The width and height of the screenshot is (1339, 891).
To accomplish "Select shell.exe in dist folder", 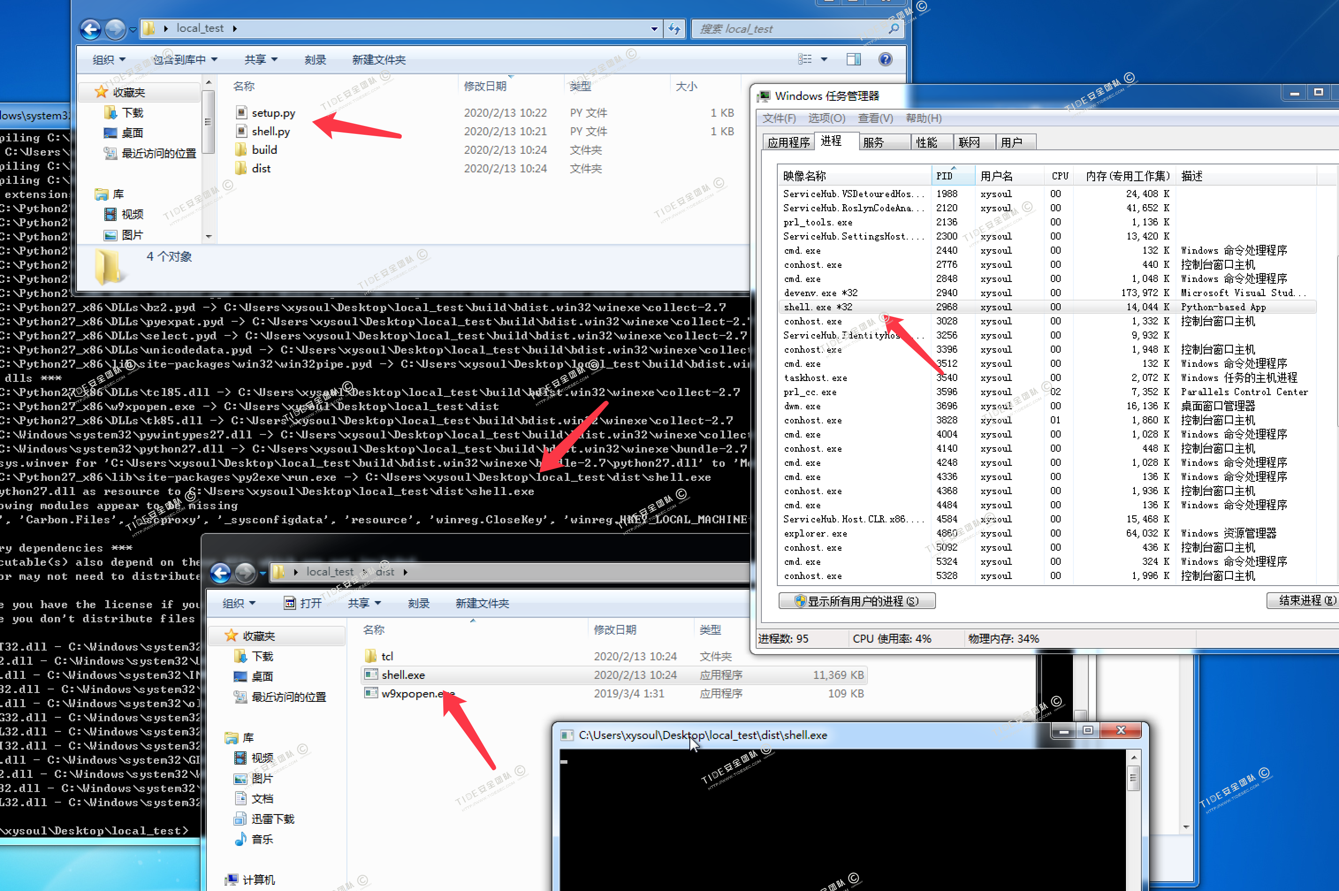I will (403, 674).
